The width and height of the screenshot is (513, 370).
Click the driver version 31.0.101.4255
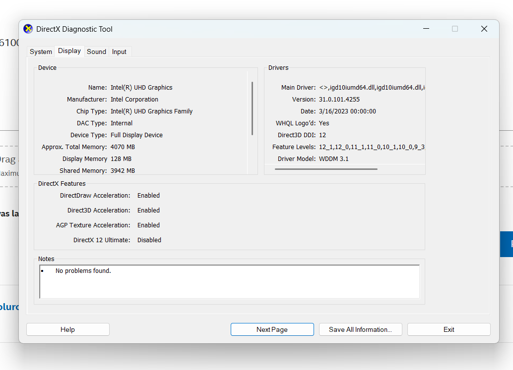pos(339,100)
